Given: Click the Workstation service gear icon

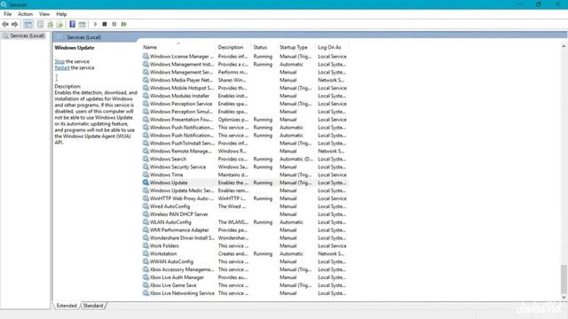Looking at the screenshot, I should 146,253.
